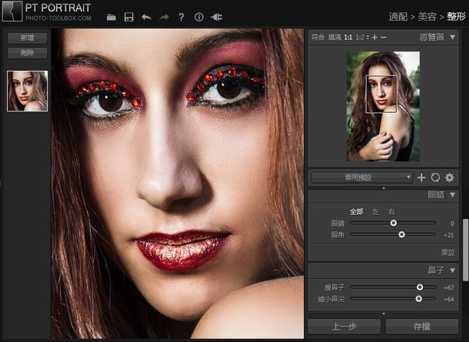Click the portrait thumbnail in left panel
Image resolution: width=469 pixels, height=342 pixels.
(x=27, y=91)
